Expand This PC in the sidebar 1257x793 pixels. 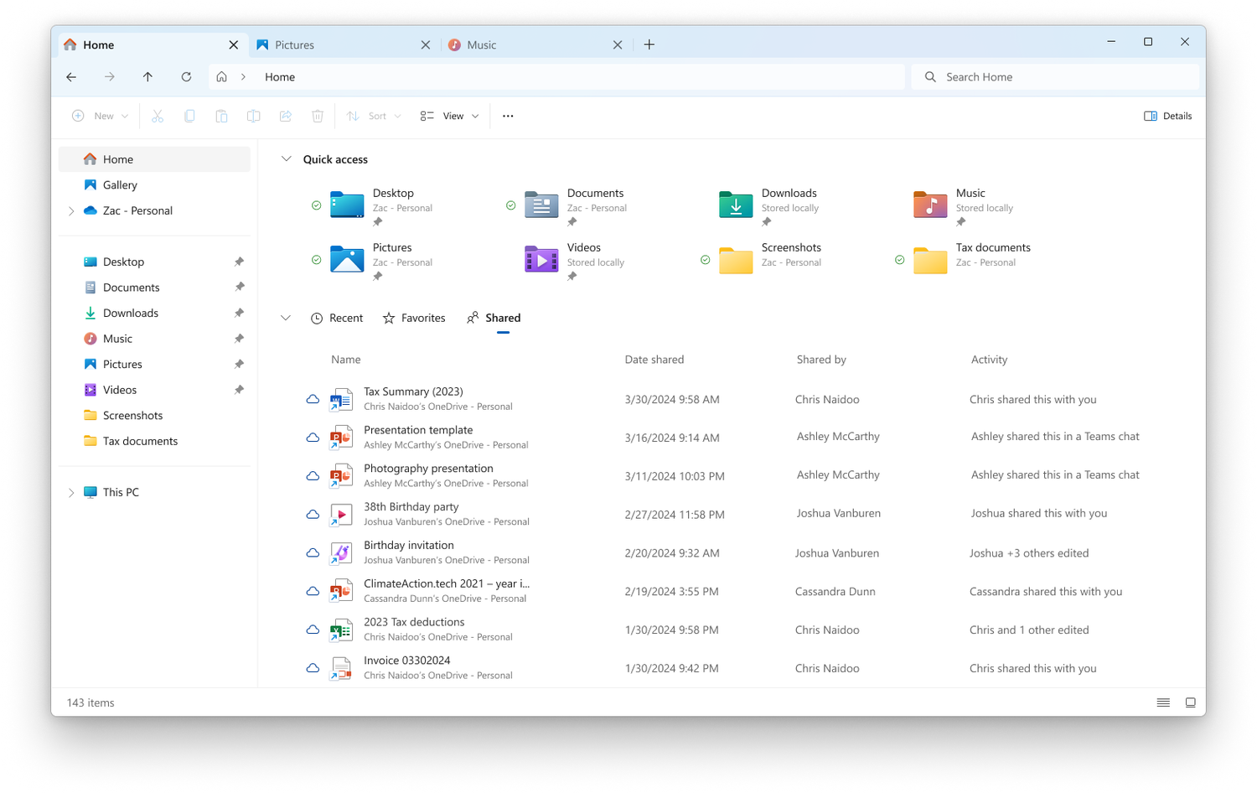pos(71,493)
